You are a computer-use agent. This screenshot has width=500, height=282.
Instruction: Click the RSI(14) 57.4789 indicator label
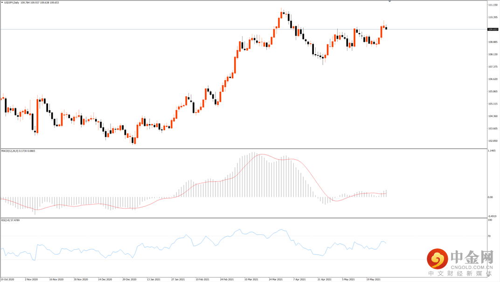tap(10, 220)
